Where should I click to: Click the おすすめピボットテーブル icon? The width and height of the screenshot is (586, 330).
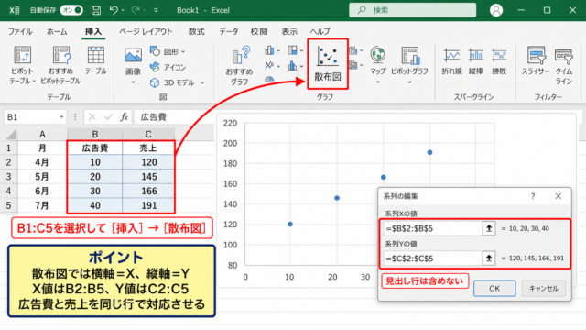60,55
